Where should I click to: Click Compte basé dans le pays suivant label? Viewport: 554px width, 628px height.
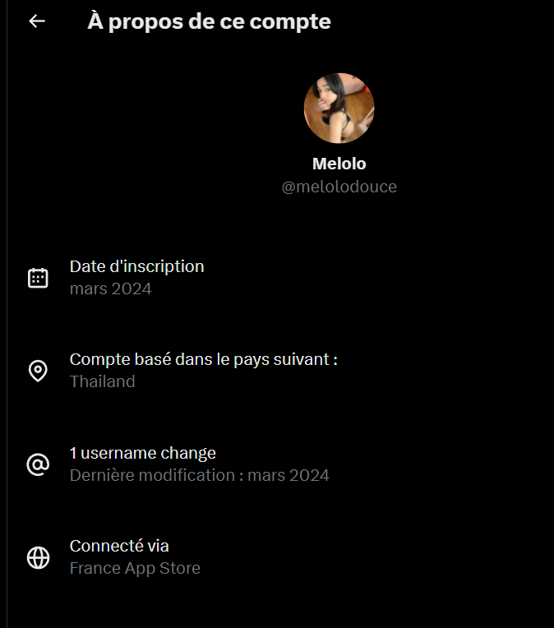coord(204,359)
